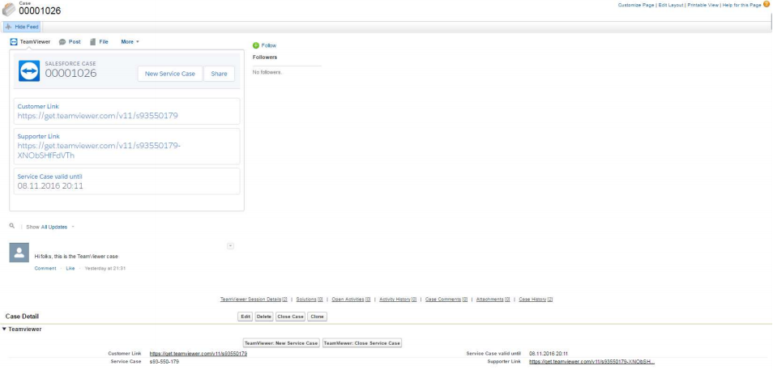
Task: Jump to Solutions related list
Action: (310, 299)
